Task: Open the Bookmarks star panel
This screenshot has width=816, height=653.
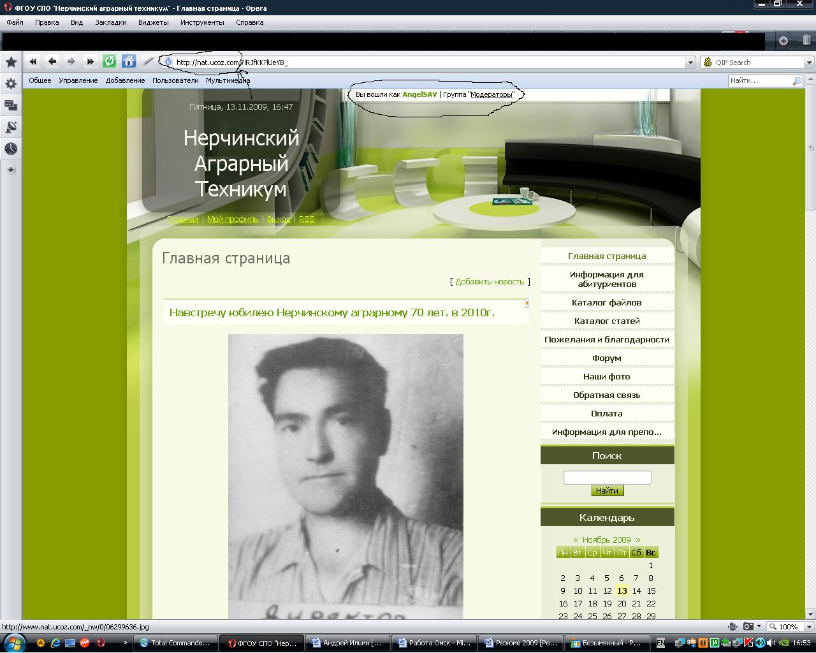Action: (x=11, y=62)
